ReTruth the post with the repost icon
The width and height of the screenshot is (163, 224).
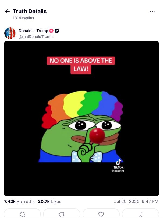click(62, 214)
